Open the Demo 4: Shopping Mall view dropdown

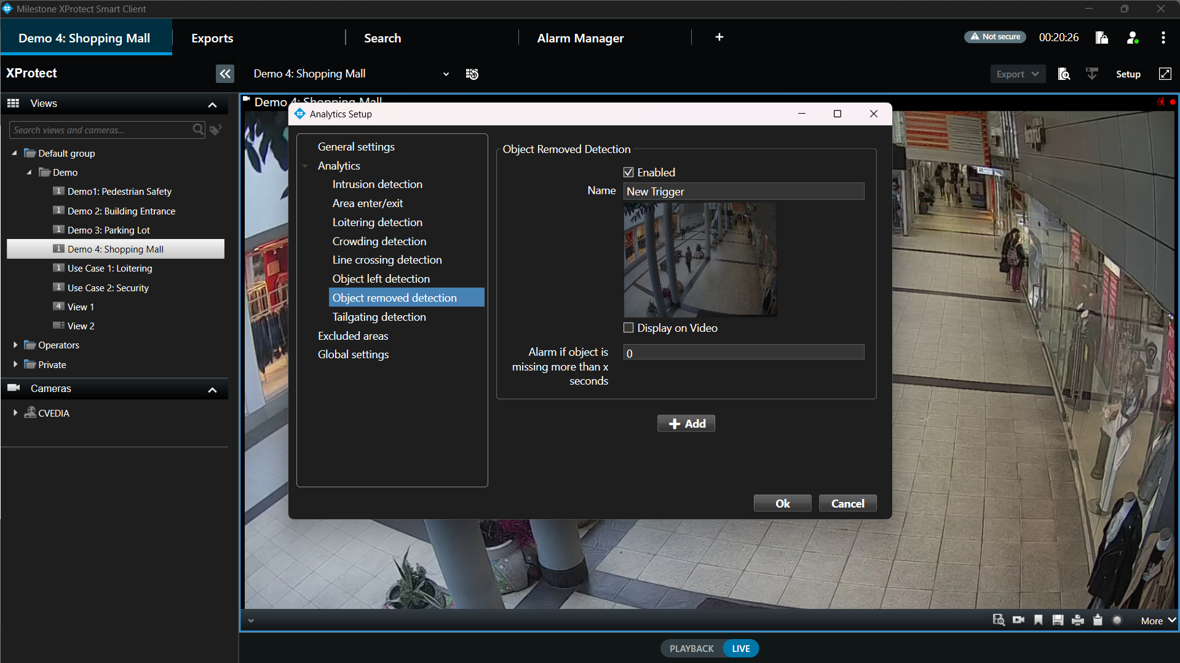446,74
